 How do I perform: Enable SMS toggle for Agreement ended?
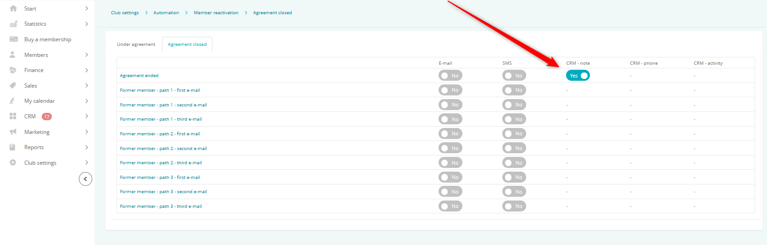click(x=514, y=76)
